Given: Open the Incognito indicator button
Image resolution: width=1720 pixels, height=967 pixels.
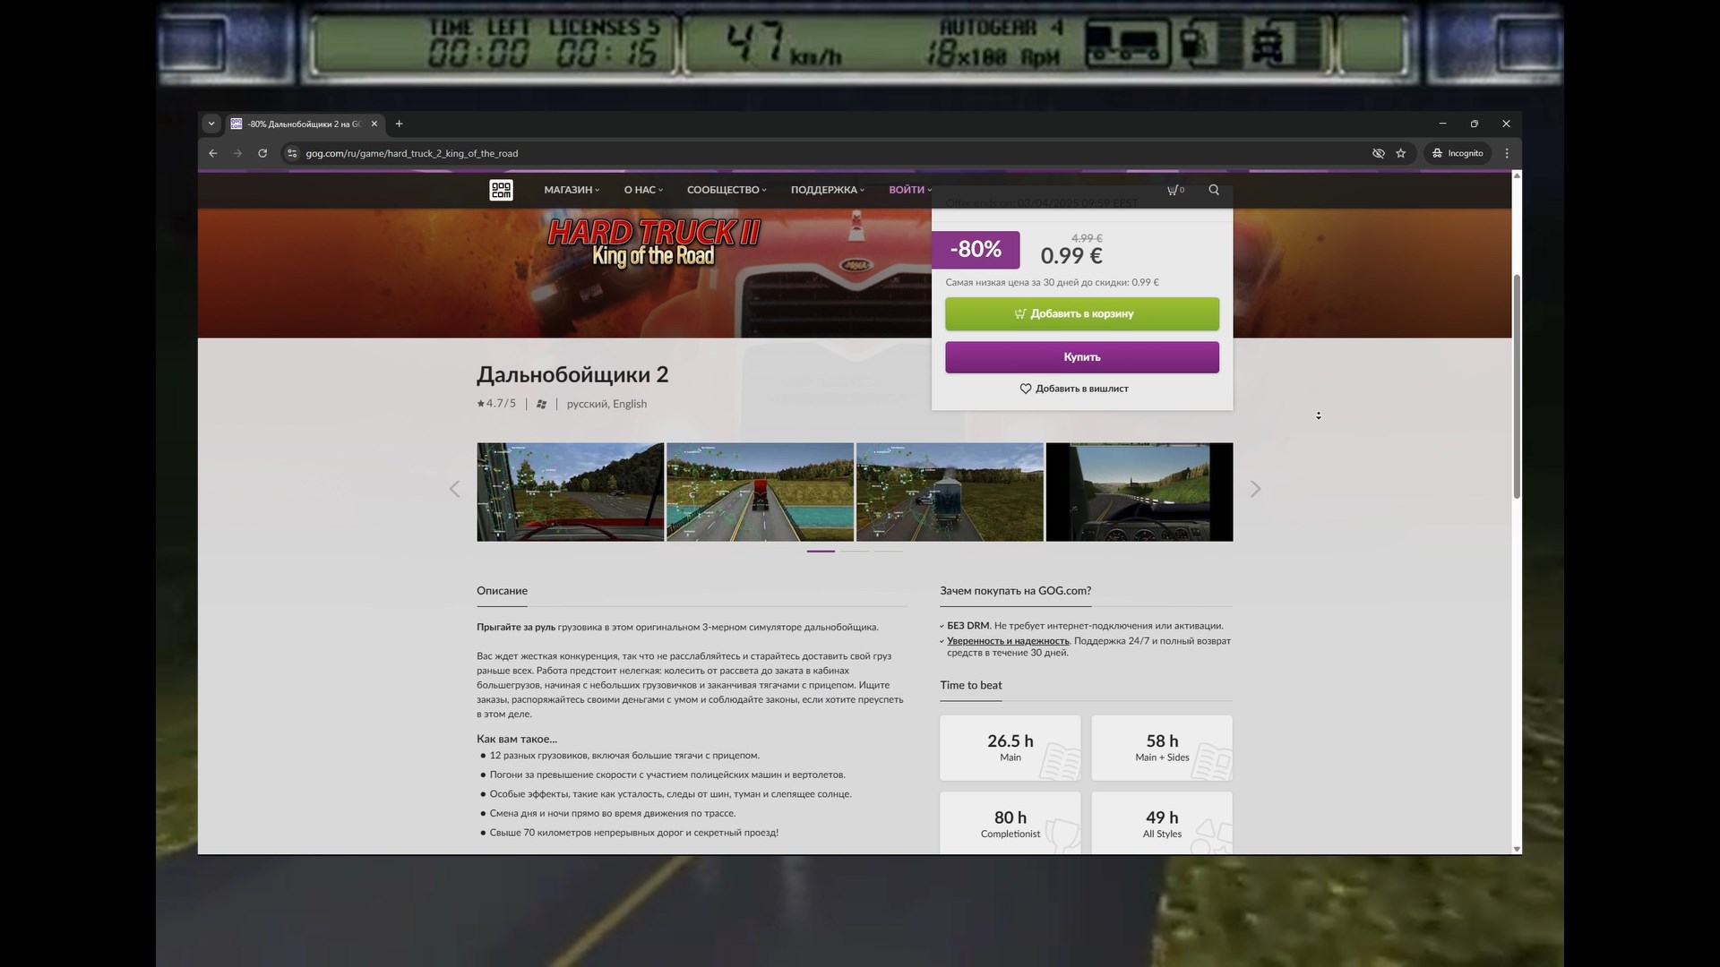Looking at the screenshot, I should (x=1458, y=153).
